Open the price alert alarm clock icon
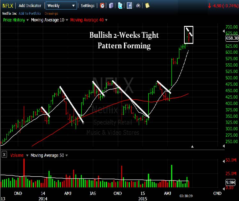Viewport: 239px width, 201px height. click(102, 6)
